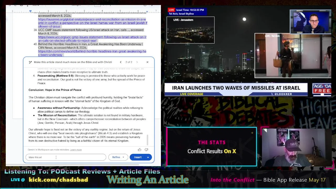Open the Refine dropdown
This screenshot has width=336, height=189.
point(118,157)
